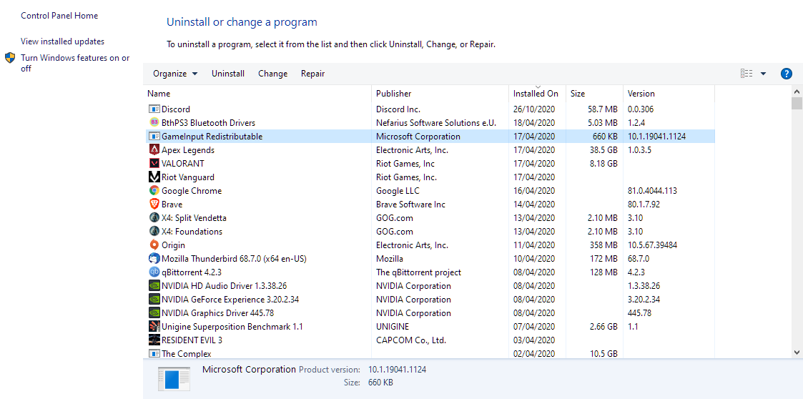Sort by the Installed On column header
803x399 pixels.
click(537, 94)
